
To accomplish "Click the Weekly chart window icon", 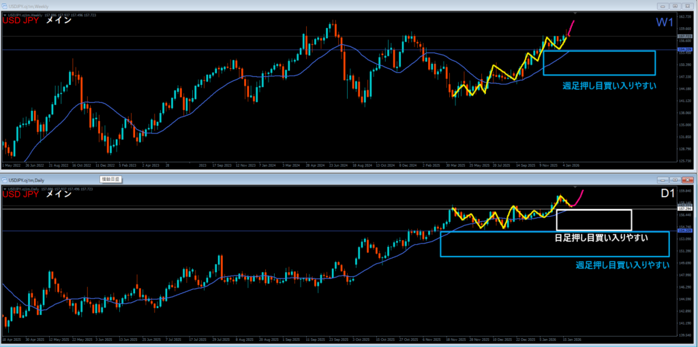I will (x=5, y=5).
